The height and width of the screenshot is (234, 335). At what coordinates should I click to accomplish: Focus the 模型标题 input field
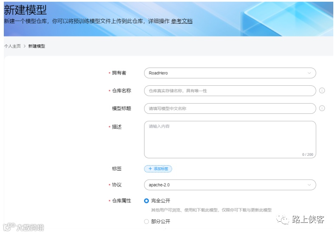(230, 108)
